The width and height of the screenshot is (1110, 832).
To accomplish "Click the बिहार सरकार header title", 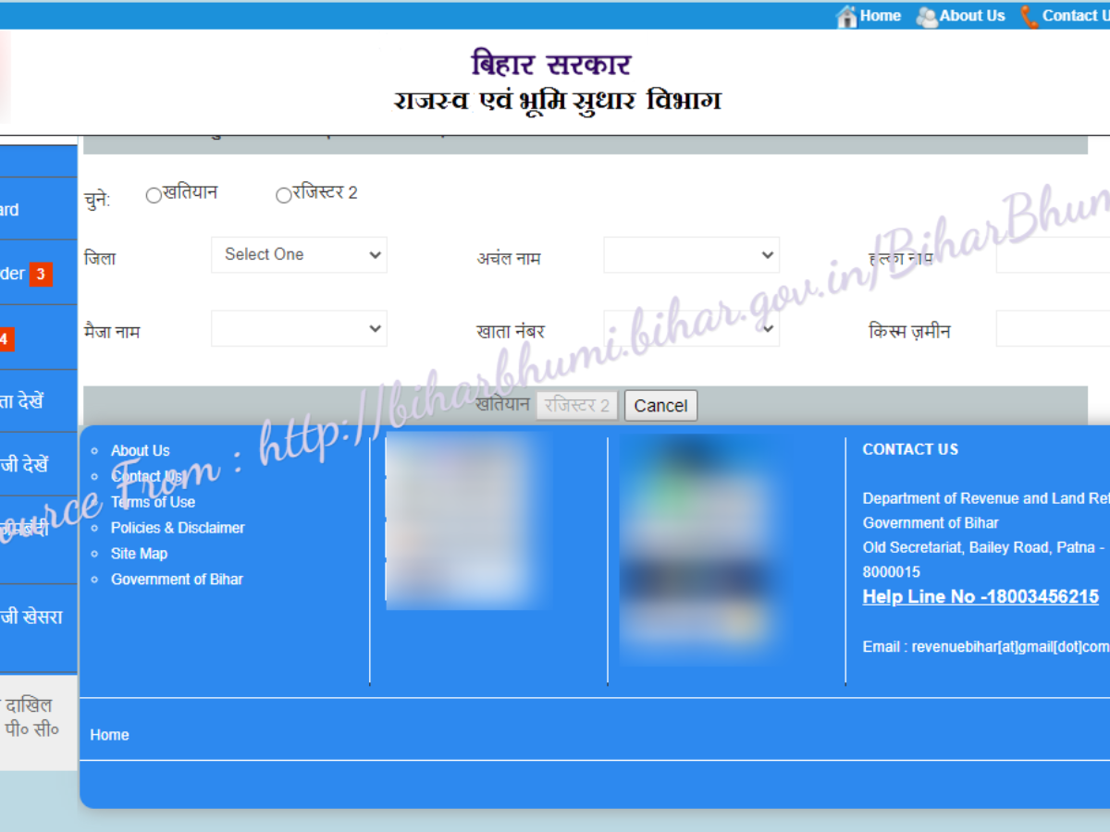I will tap(551, 65).
